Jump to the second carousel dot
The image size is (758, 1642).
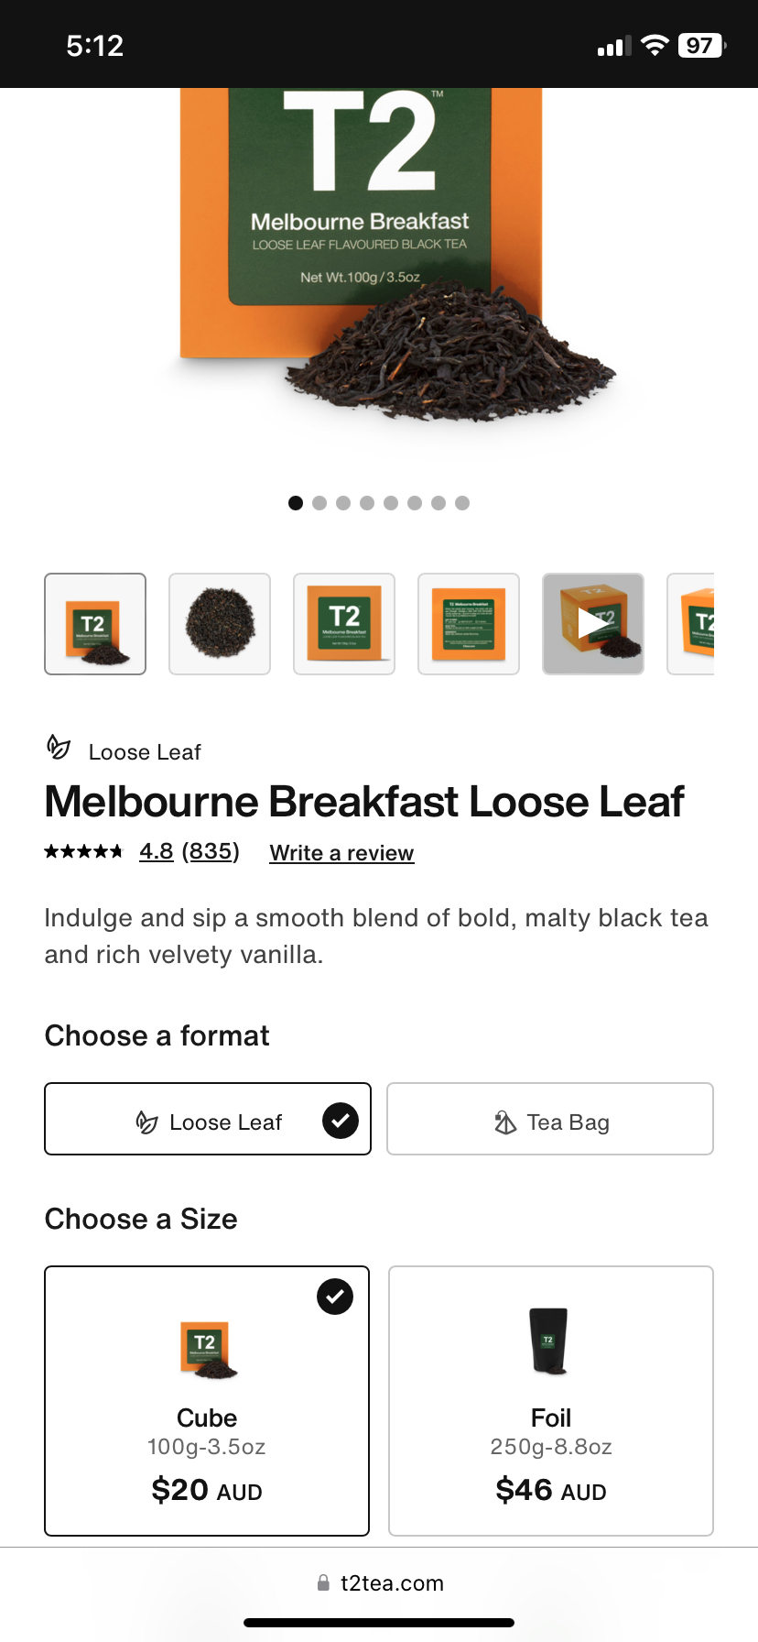319,503
